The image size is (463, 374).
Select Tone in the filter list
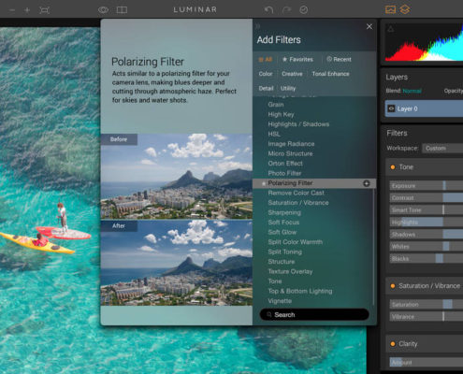click(275, 281)
